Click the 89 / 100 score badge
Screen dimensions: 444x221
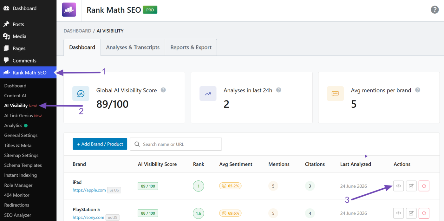(x=148, y=186)
